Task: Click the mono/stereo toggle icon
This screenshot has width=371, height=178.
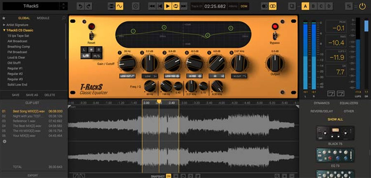Action: coord(265,7)
